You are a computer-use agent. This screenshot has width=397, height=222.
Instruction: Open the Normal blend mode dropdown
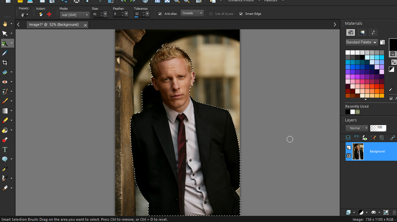point(357,128)
